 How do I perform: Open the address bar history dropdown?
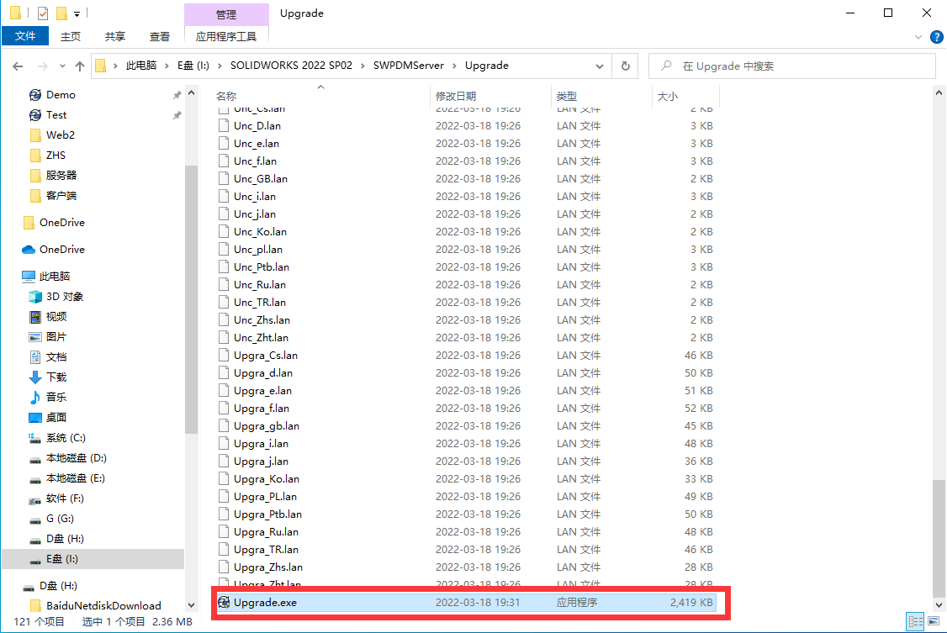[599, 66]
